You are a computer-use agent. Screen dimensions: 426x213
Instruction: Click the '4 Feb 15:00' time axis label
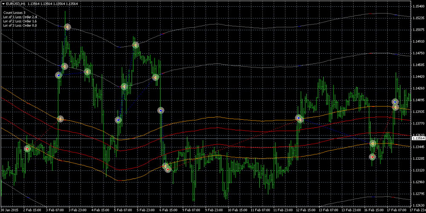(101, 210)
